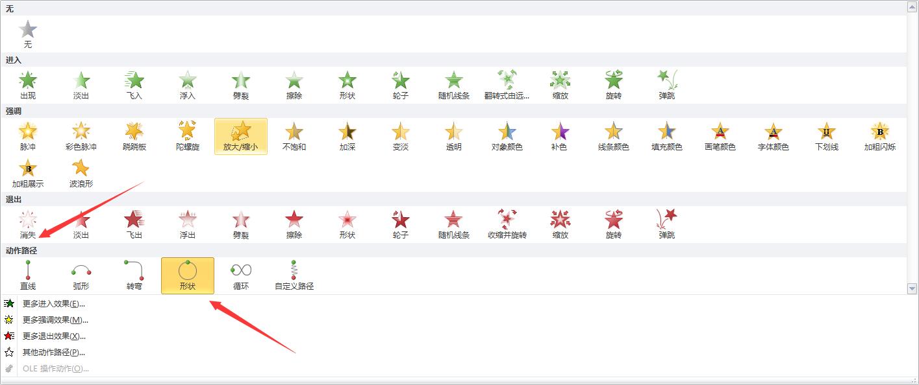The height and width of the screenshot is (385, 919).
Task: Choose the 波浪形 emphasis effect
Action: click(x=81, y=173)
